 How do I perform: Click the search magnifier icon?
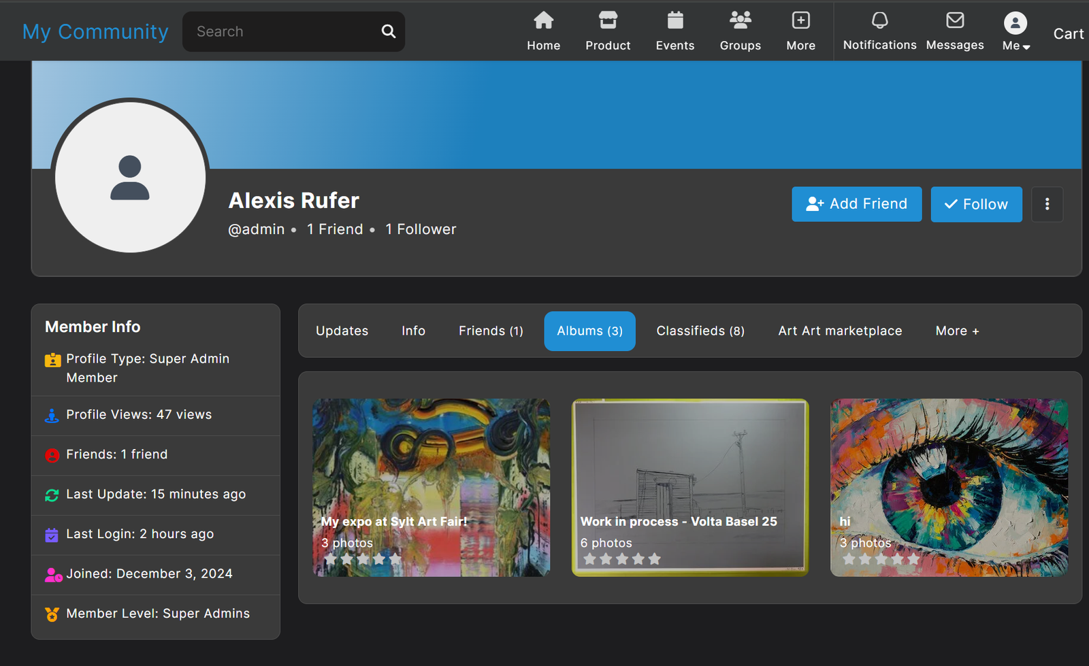(x=388, y=31)
